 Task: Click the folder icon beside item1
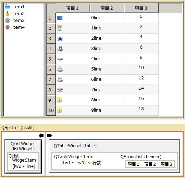tap(8, 7)
